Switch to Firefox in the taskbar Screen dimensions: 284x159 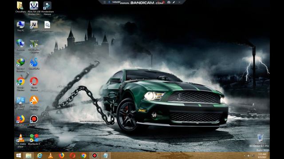tap(62, 155)
